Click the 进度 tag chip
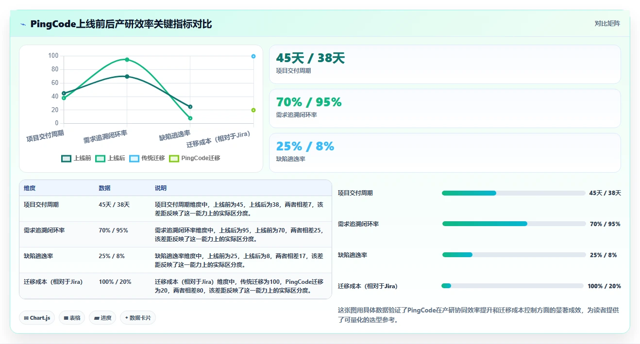Viewport: 640px width, 344px height. point(102,318)
